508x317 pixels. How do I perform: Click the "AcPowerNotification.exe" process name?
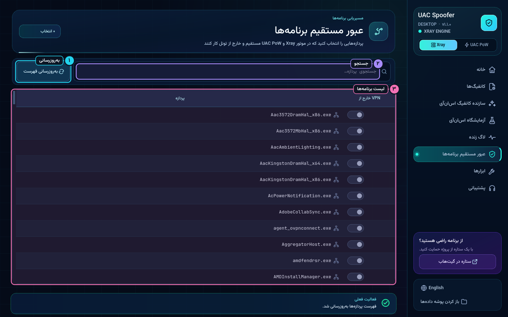tap(300, 196)
